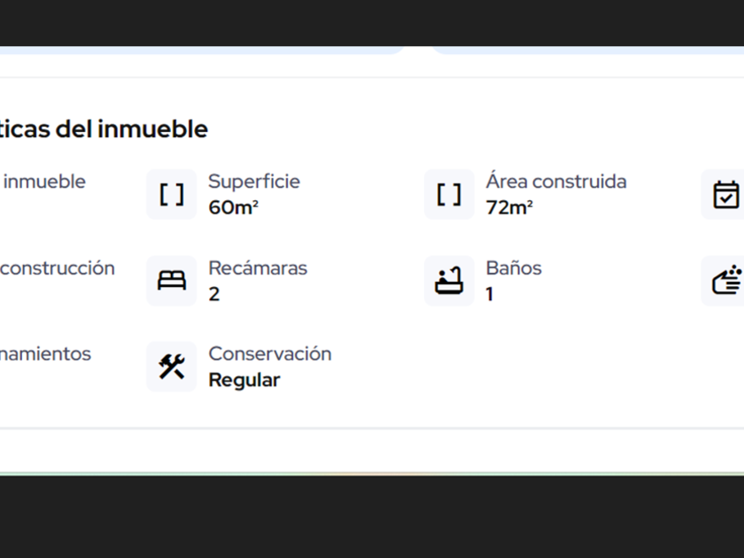Select the Regular conservation value
Image resolution: width=744 pixels, height=558 pixels.
tap(244, 380)
